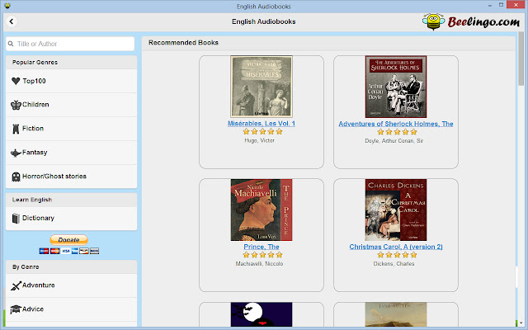The width and height of the screenshot is (528, 330).
Task: Open the Adventure genre
Action: click(72, 285)
